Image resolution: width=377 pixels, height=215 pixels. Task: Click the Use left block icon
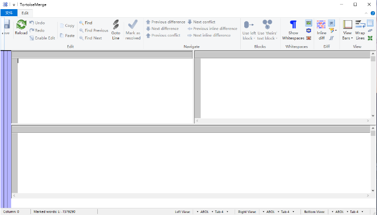click(x=249, y=25)
